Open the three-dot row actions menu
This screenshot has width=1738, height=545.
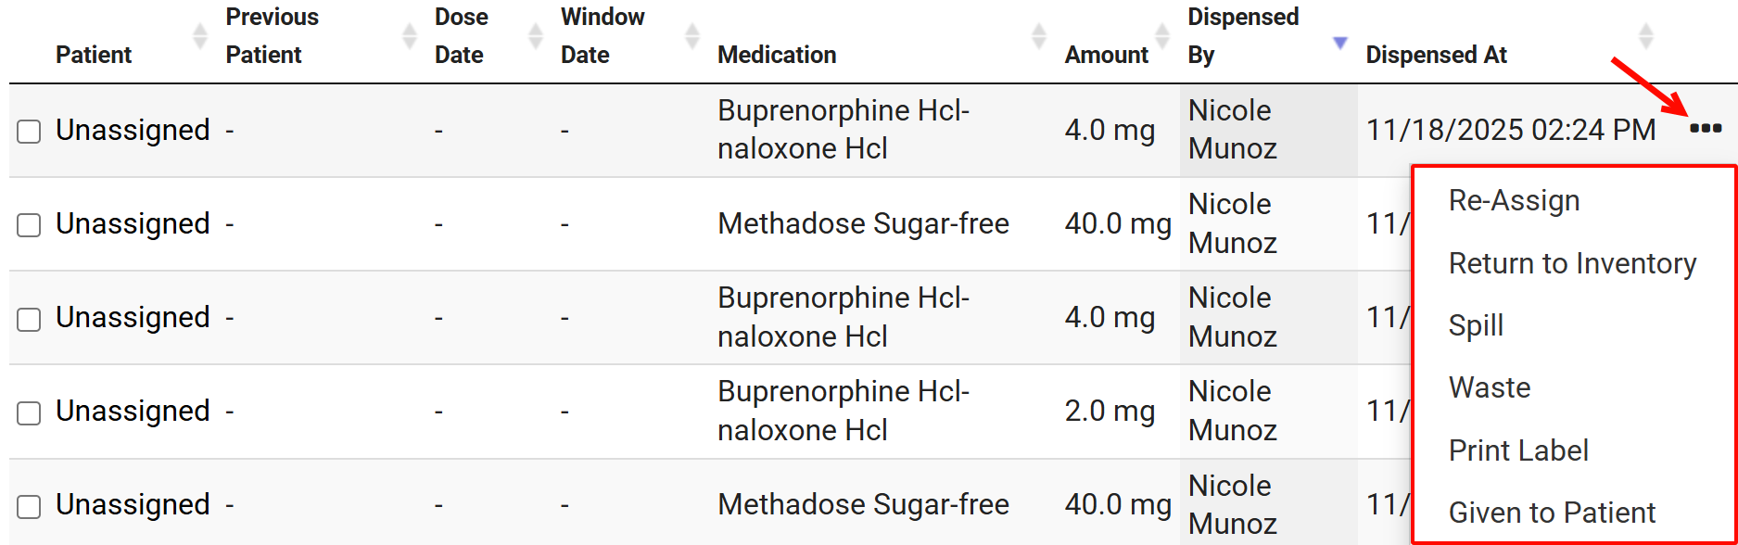point(1705,129)
